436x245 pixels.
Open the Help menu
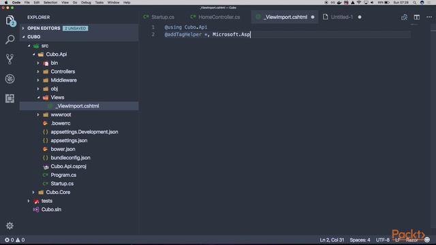click(x=127, y=3)
